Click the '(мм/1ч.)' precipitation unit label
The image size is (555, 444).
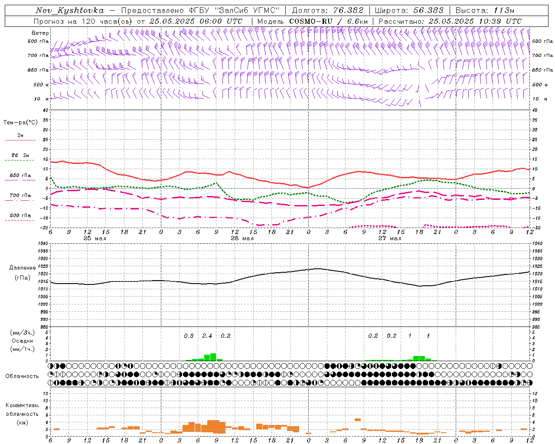click(23, 349)
